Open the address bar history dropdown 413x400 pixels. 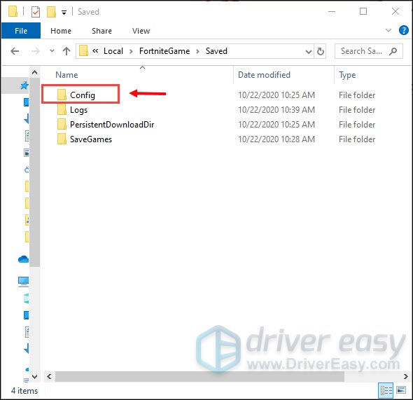(x=309, y=51)
